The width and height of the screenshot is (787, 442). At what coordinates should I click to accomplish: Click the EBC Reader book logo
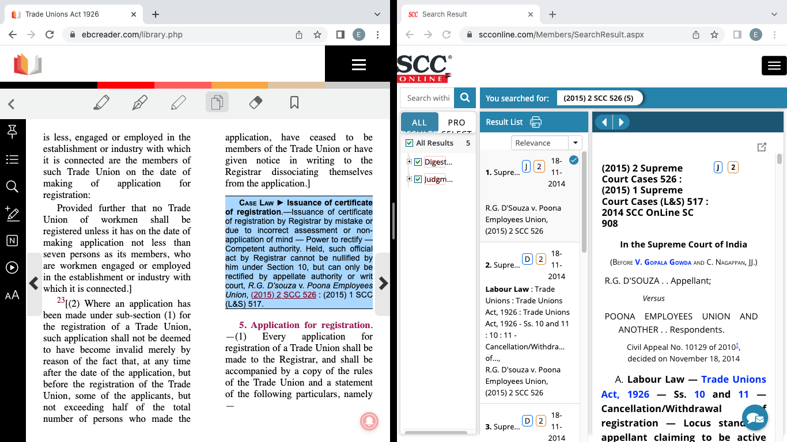[x=28, y=64]
